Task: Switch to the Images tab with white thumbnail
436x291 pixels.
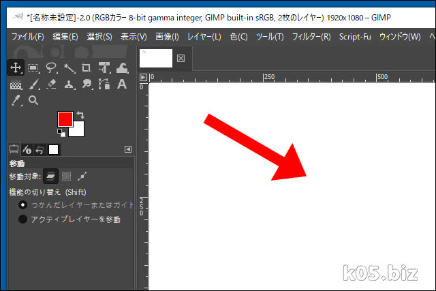Action: coord(53,150)
